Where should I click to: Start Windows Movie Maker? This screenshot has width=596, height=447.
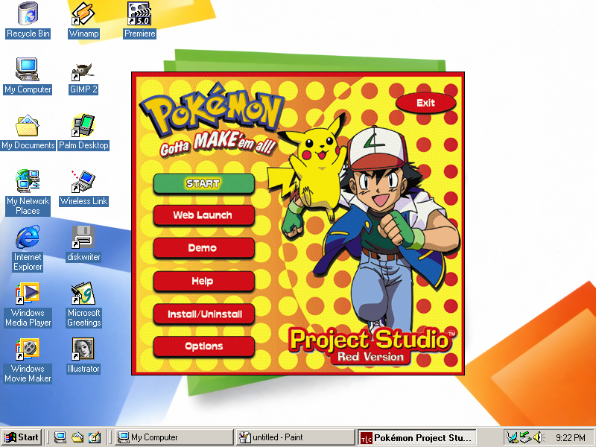[28, 350]
